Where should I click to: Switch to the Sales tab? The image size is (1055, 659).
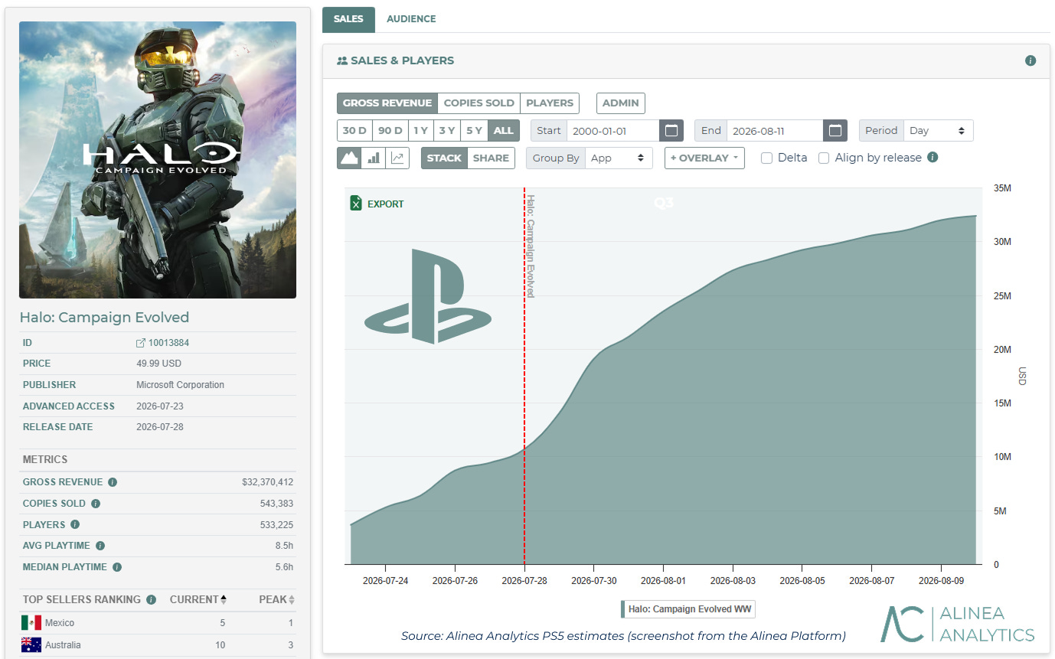(348, 19)
